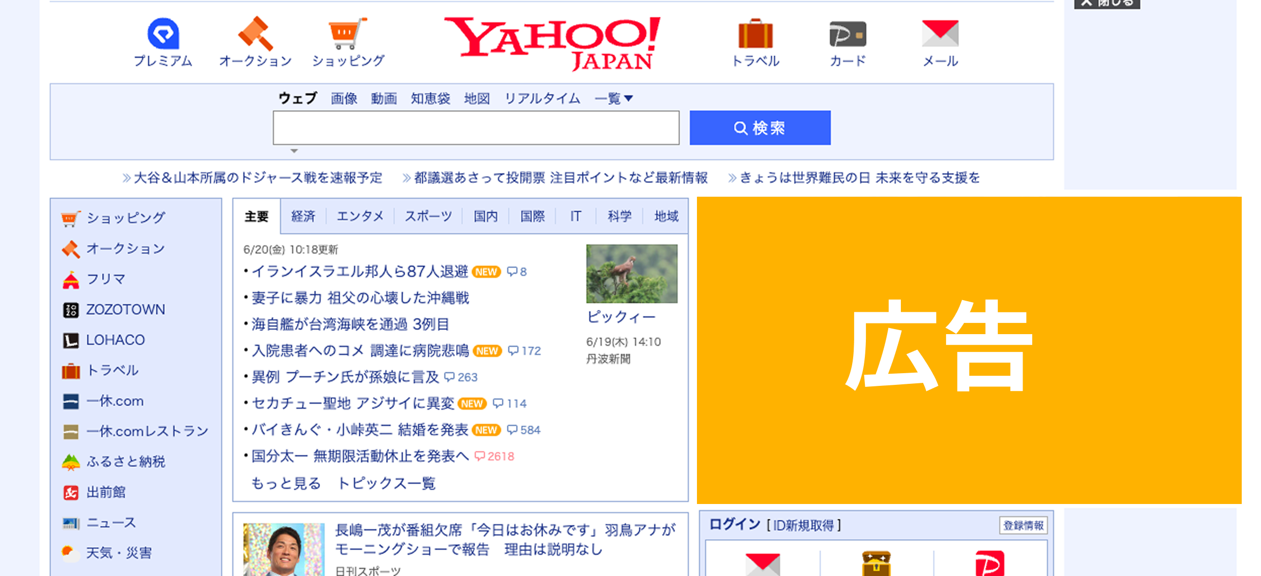This screenshot has width=1261, height=576.
Task: Click the 登録情報 button
Action: pos(1023,525)
